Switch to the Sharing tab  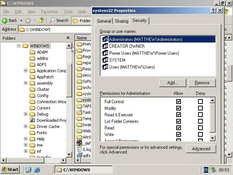click(122, 21)
